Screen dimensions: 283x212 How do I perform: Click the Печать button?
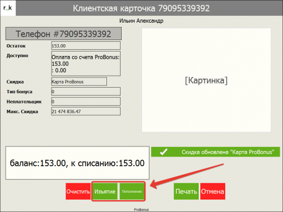pyautogui.click(x=186, y=191)
